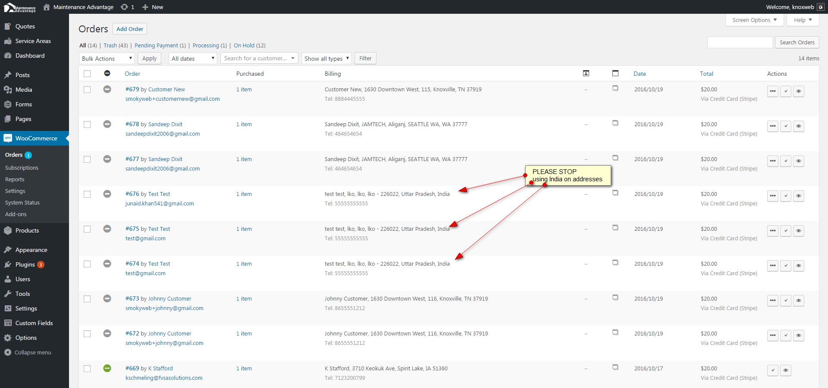Tick the checkbox for order #679

87,90
